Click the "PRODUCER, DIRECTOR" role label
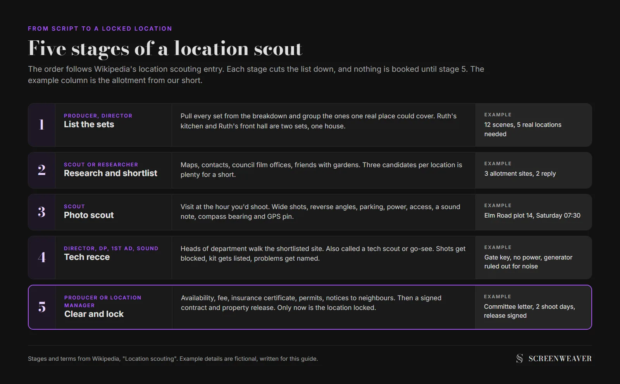Screen dimensions: 620x384 pyautogui.click(x=98, y=116)
